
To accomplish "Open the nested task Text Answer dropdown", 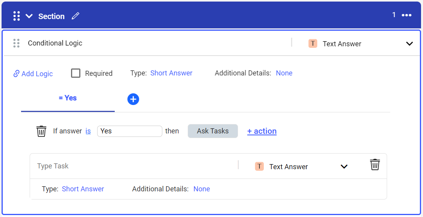I will click(344, 166).
